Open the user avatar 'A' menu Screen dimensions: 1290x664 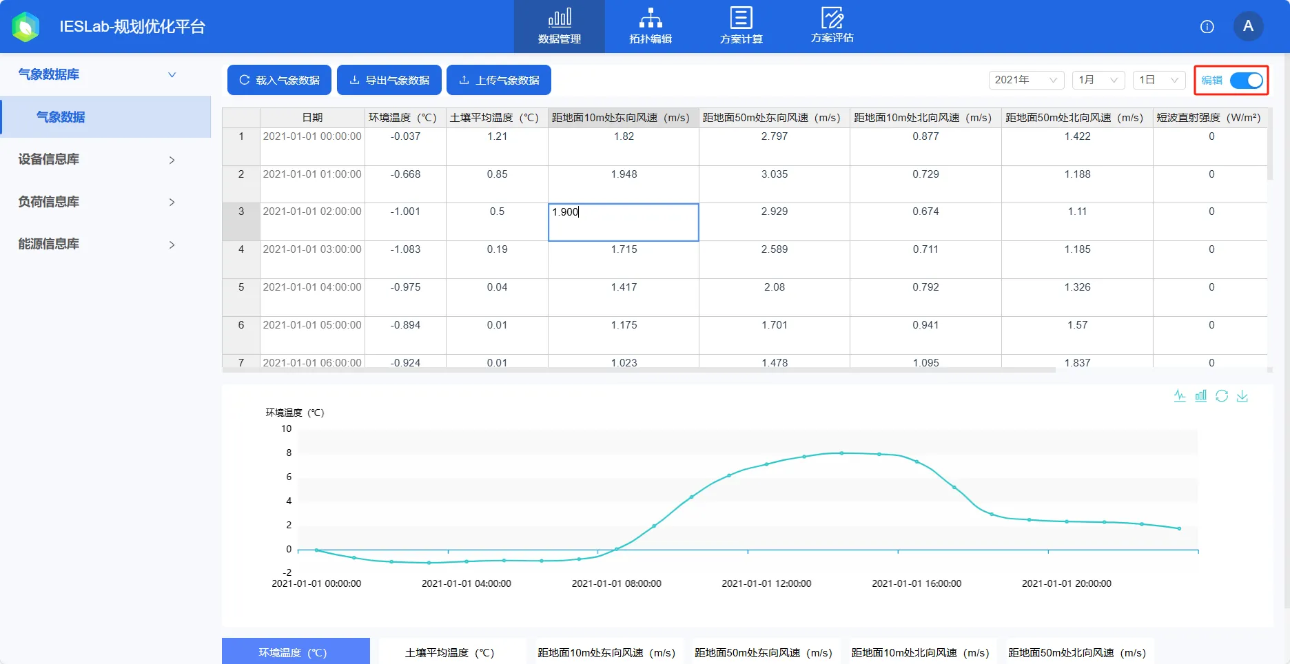[x=1247, y=26]
